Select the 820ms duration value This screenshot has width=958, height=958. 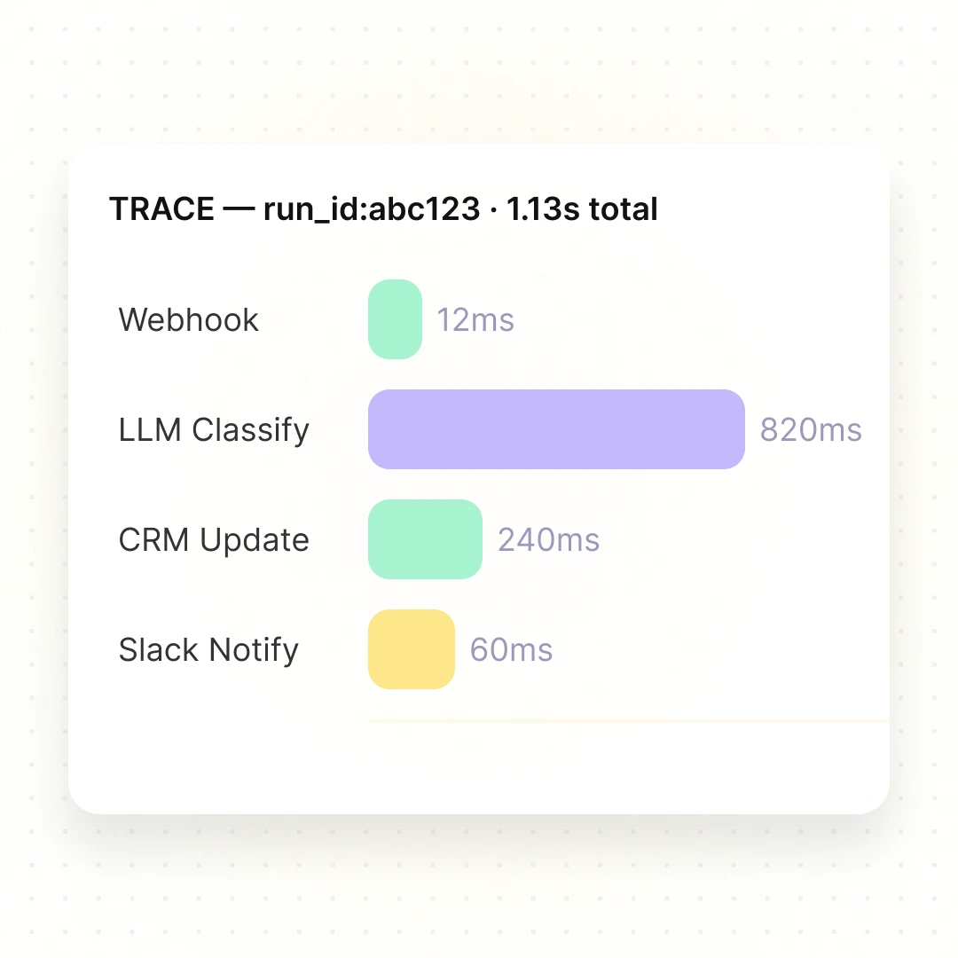811,430
